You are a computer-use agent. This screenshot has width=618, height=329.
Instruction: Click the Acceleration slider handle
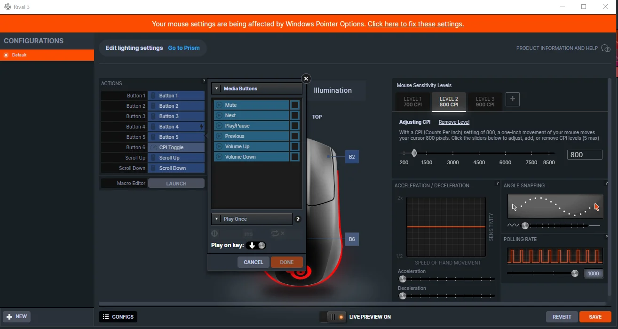point(403,279)
